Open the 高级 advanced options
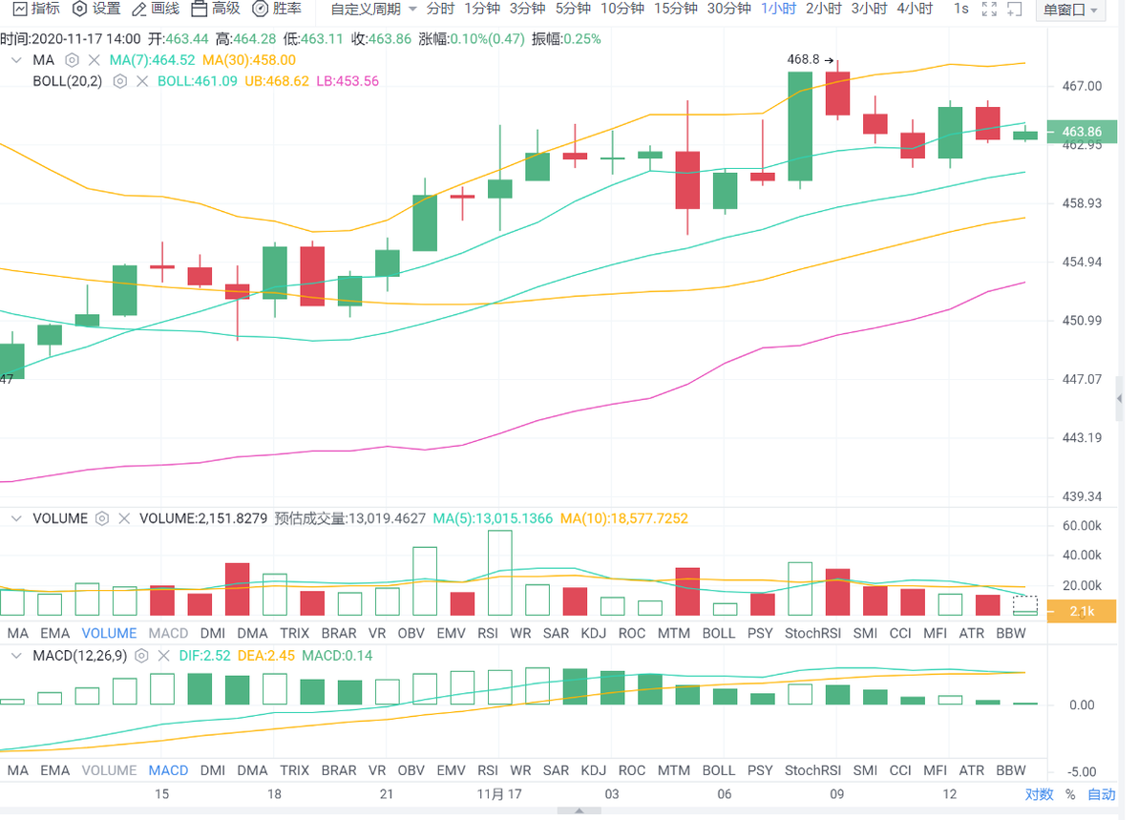 (x=216, y=9)
